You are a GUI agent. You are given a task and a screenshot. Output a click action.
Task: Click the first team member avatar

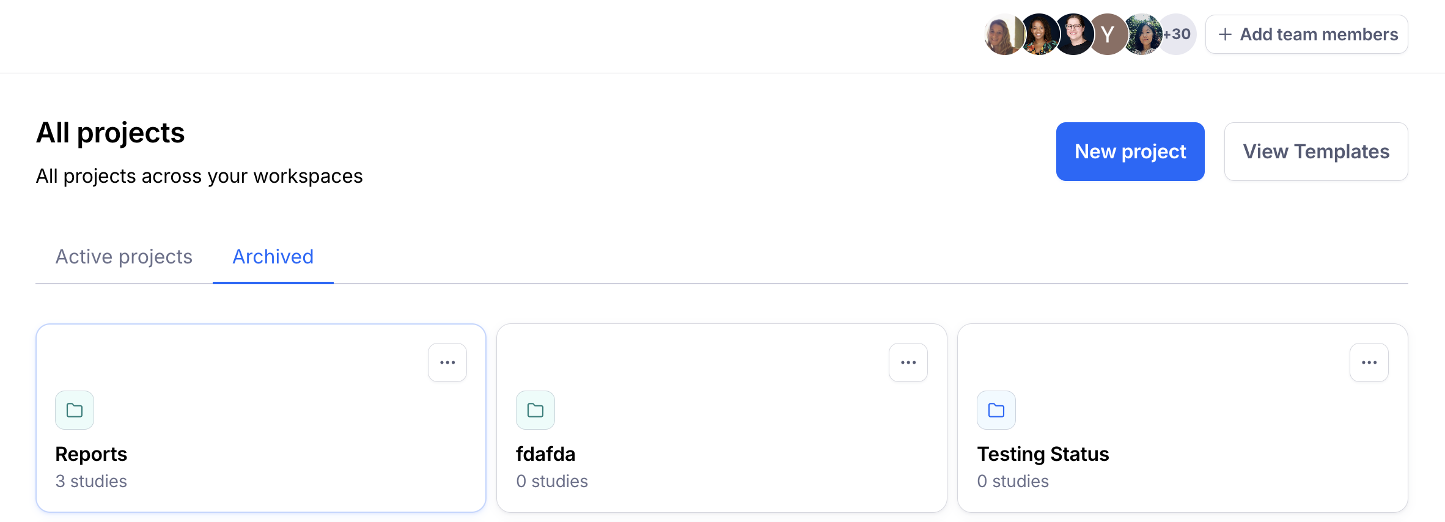[x=1001, y=34]
